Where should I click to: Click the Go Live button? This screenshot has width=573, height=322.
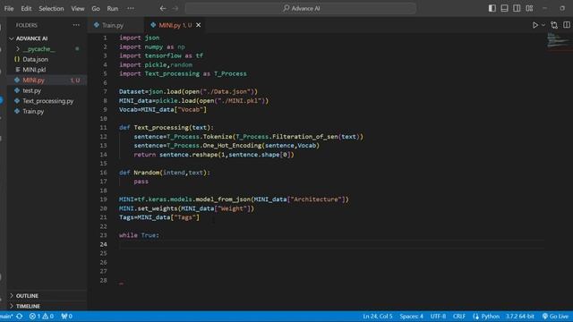point(555,316)
